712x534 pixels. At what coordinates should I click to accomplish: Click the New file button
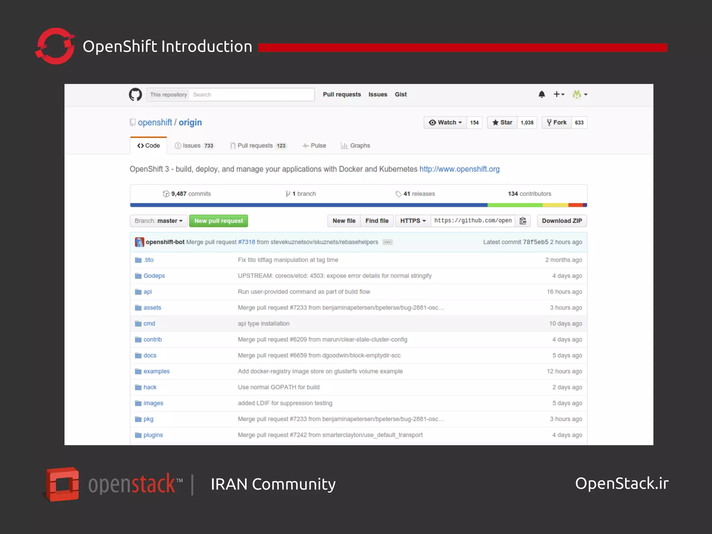(344, 221)
